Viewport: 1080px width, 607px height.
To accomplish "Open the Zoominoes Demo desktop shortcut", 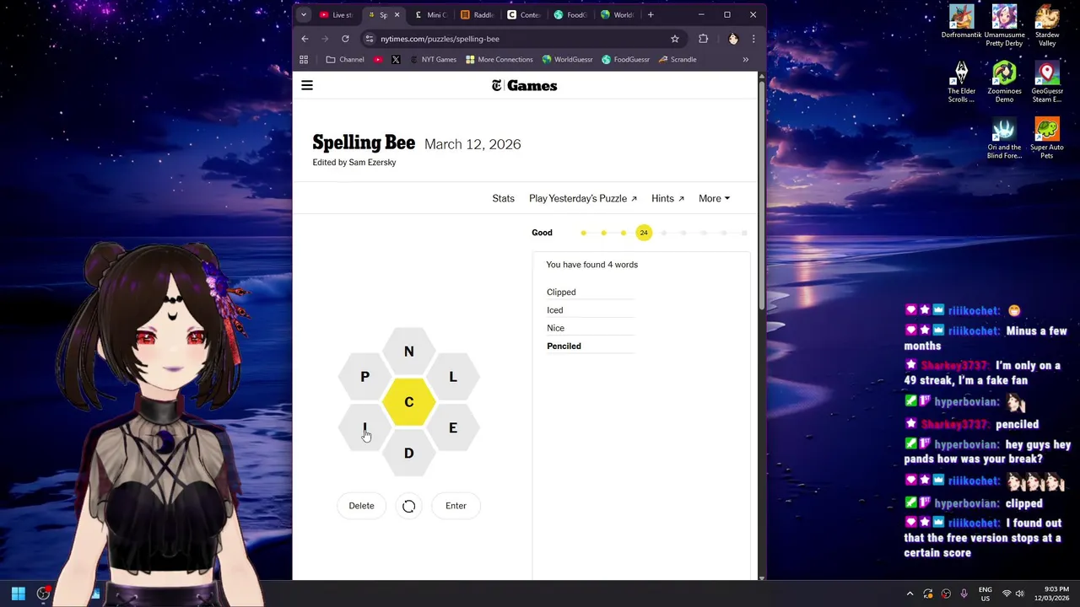I will tap(1004, 82).
